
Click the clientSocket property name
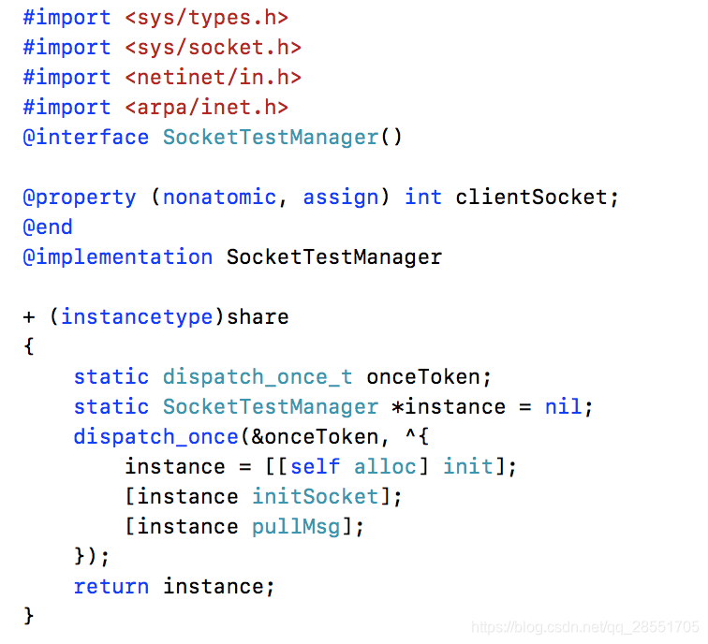coord(531,198)
